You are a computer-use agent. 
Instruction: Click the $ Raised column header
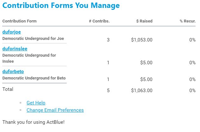144,21
